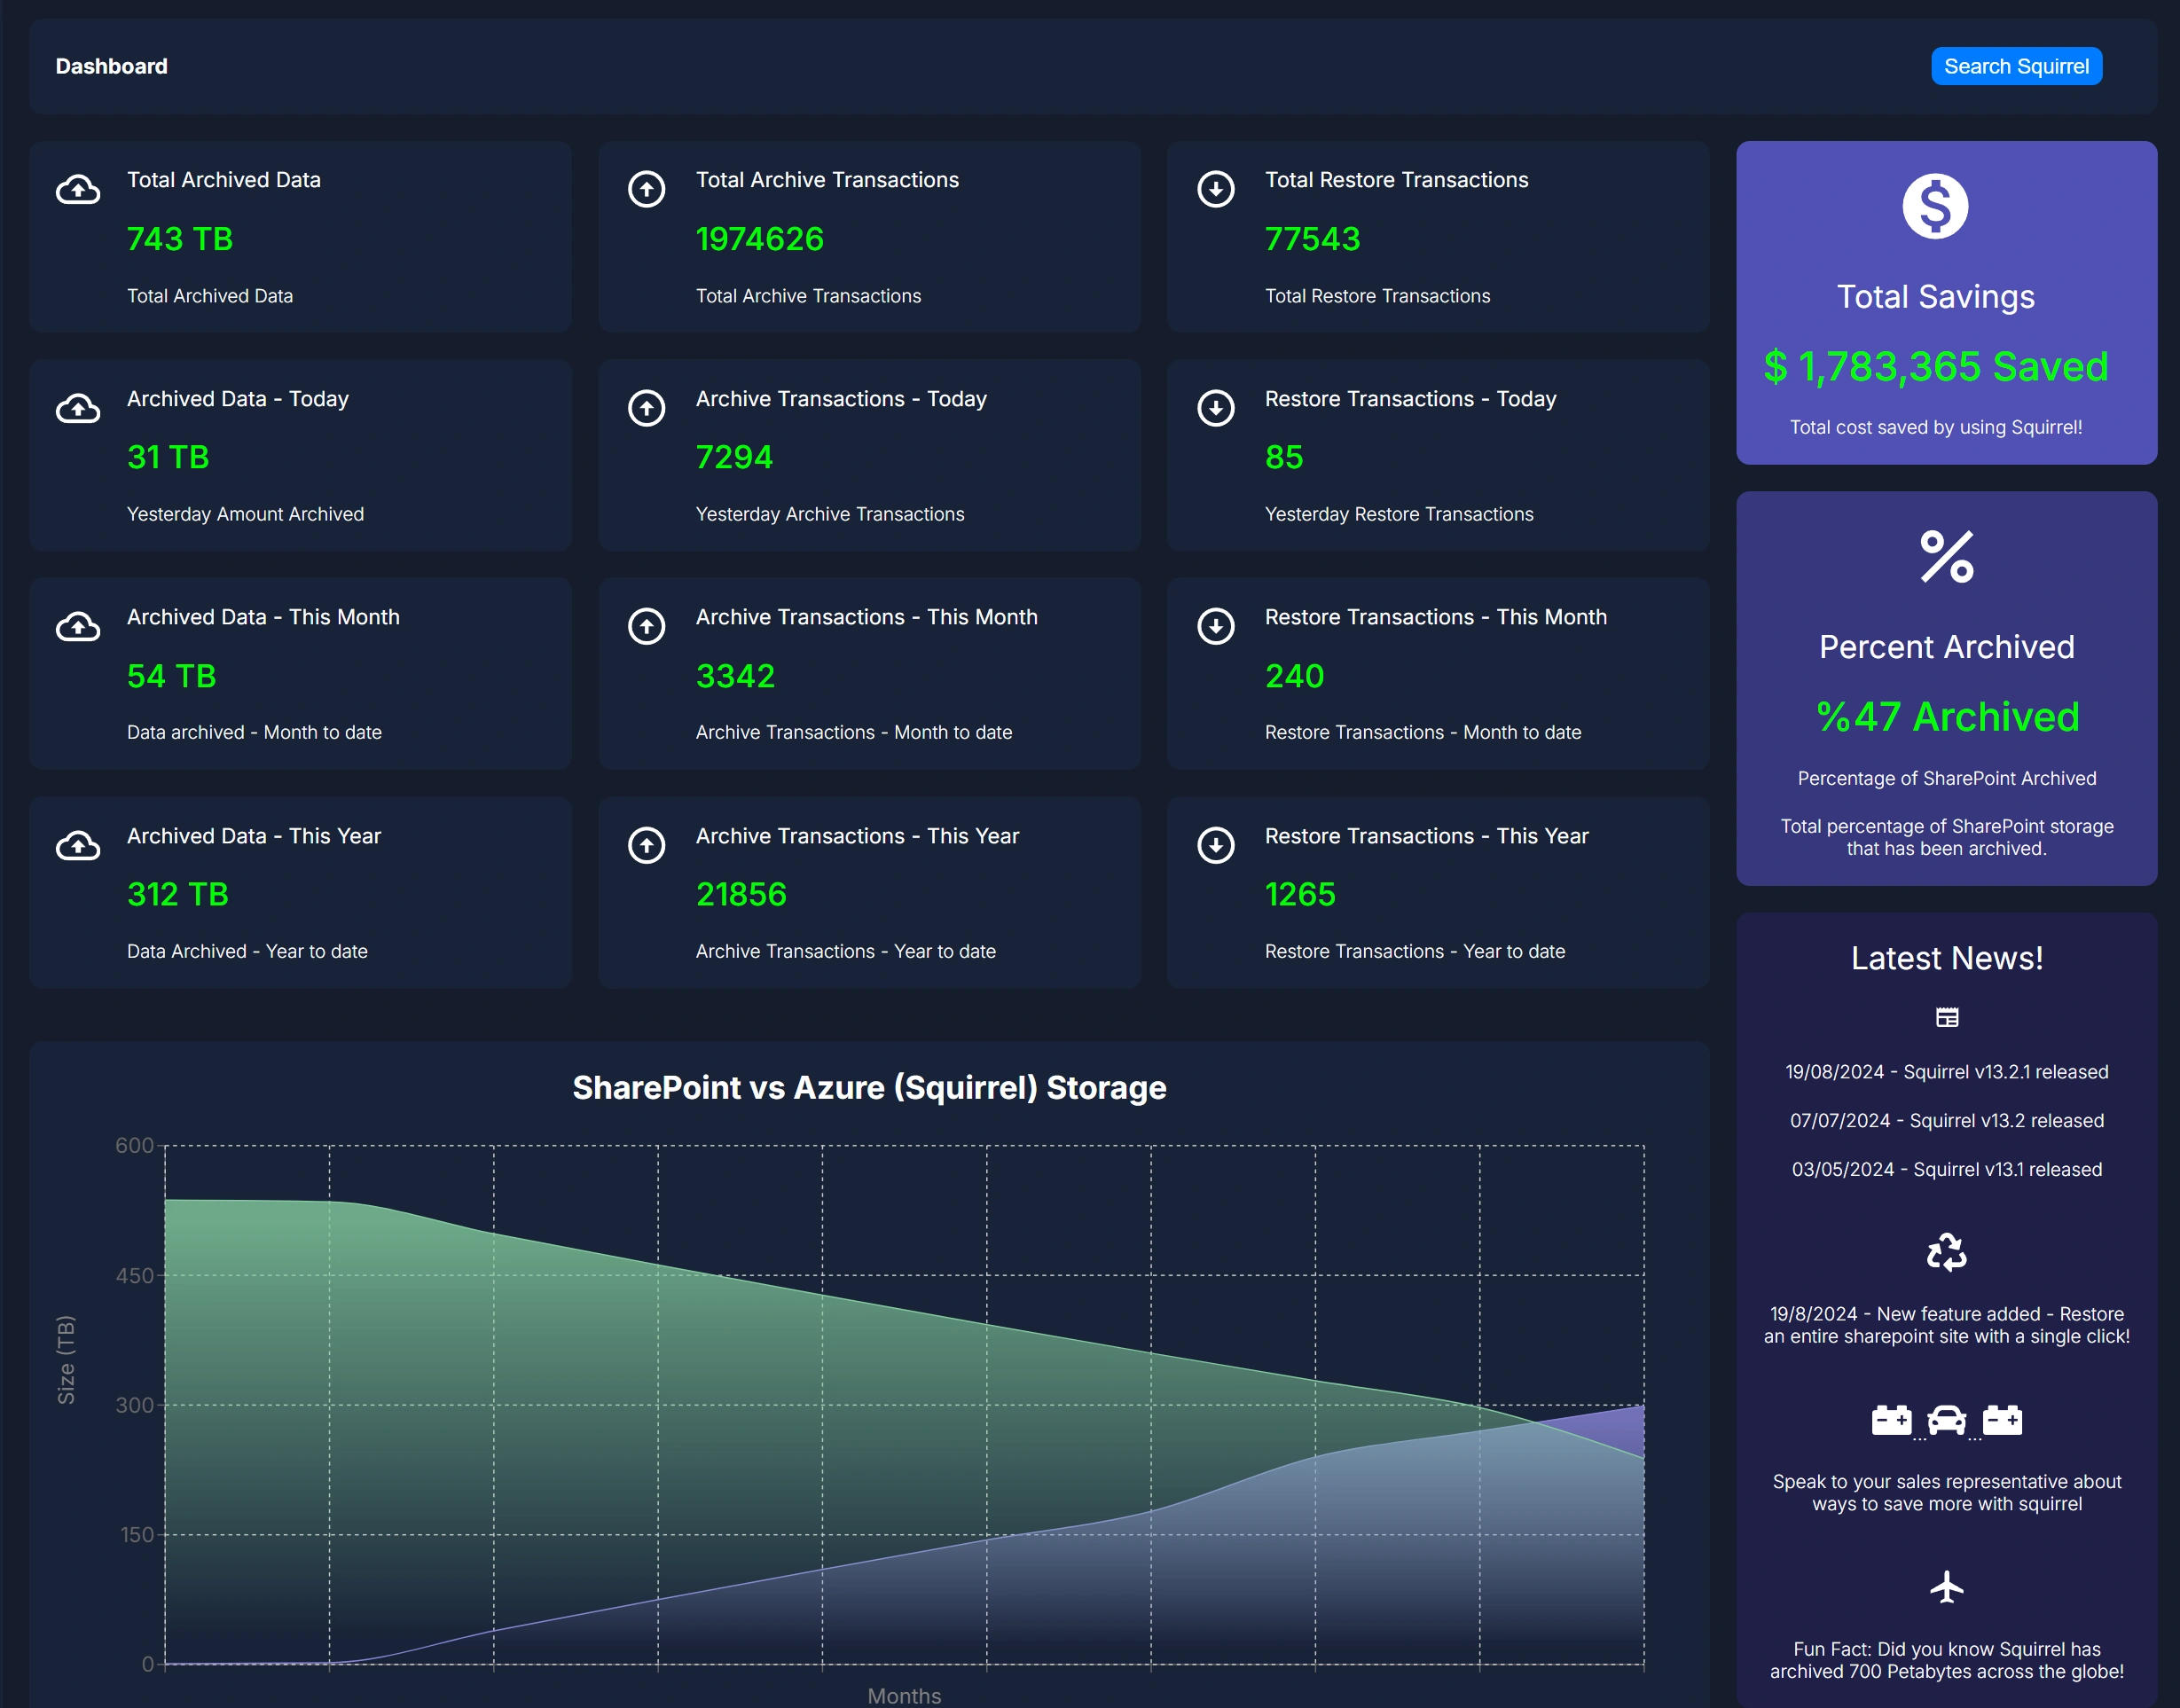Click the up-arrow icon for Archive Transactions - This Month
Screen dimensions: 2180x1708
[646, 626]
